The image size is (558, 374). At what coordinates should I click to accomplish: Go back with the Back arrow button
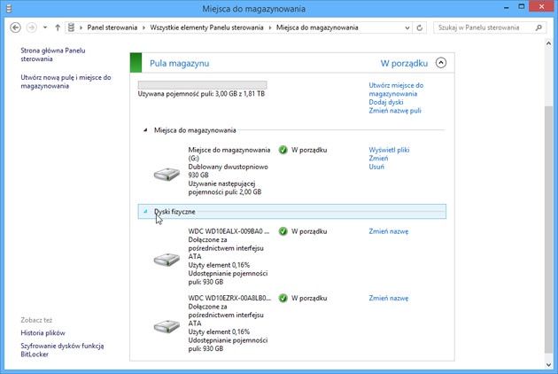coord(15,27)
